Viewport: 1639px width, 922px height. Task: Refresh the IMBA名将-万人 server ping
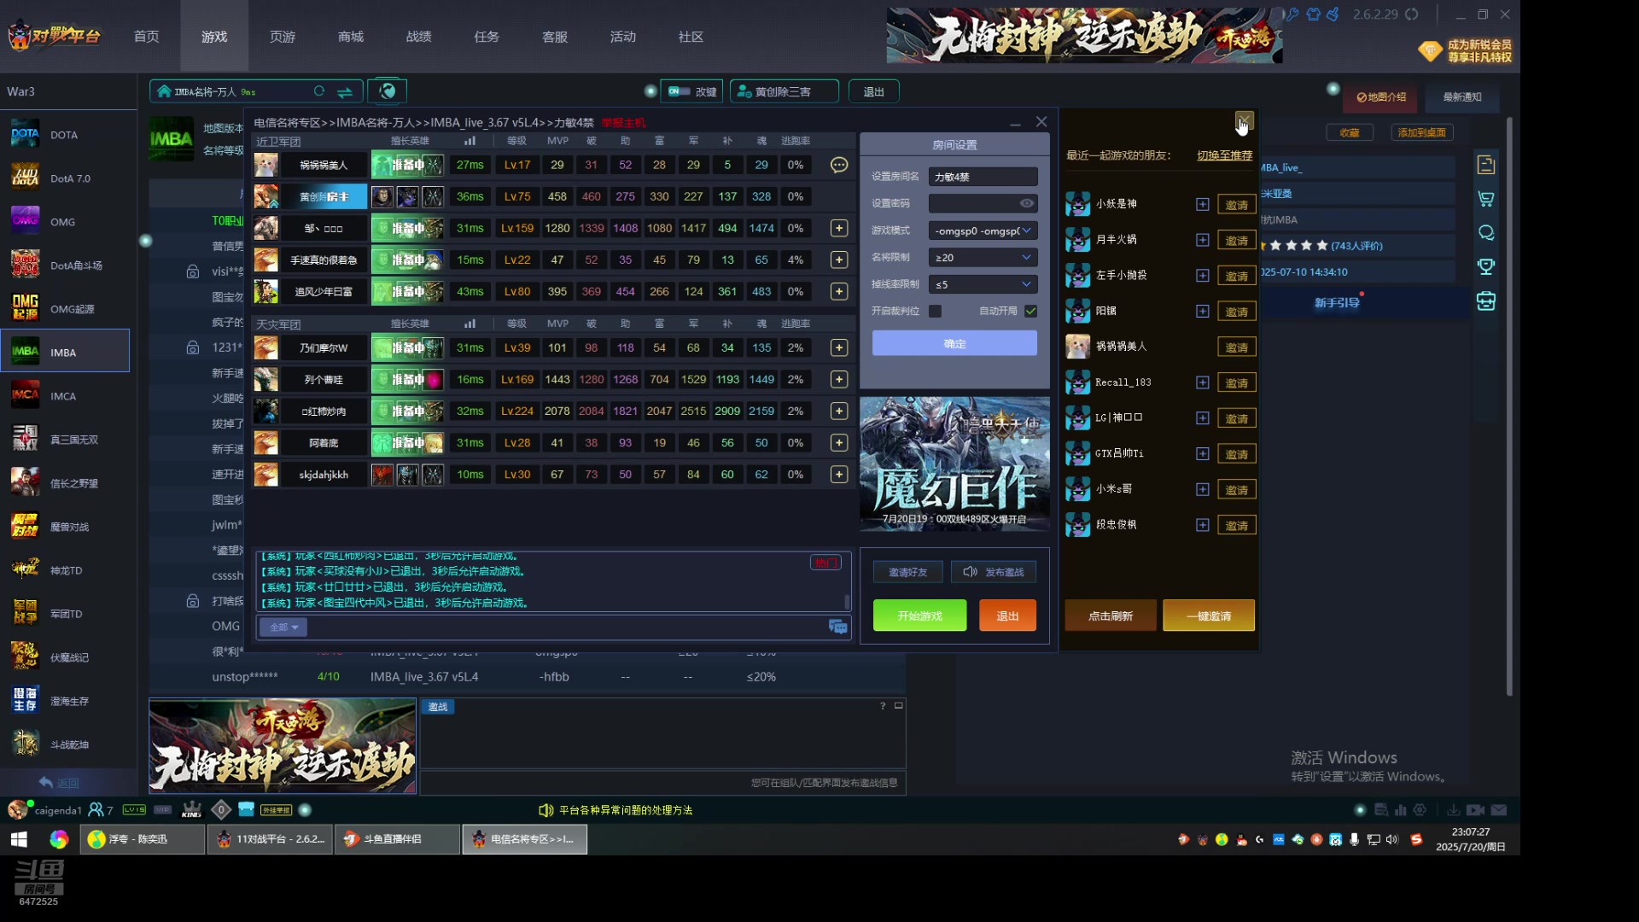tap(319, 91)
